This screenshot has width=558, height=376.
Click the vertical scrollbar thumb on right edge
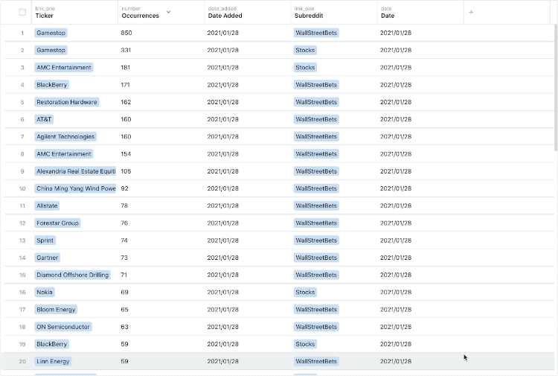click(x=556, y=88)
